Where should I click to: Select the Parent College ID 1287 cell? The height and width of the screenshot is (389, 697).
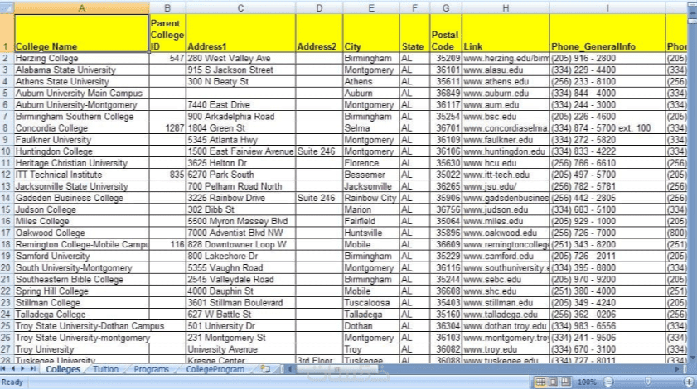pyautogui.click(x=167, y=128)
